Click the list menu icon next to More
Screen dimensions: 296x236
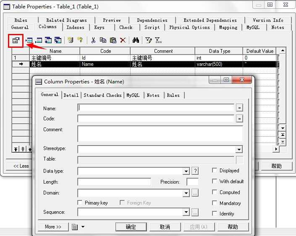tap(75, 227)
